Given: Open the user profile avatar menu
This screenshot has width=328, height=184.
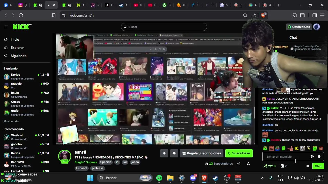Looking at the screenshot, I should point(316,27).
